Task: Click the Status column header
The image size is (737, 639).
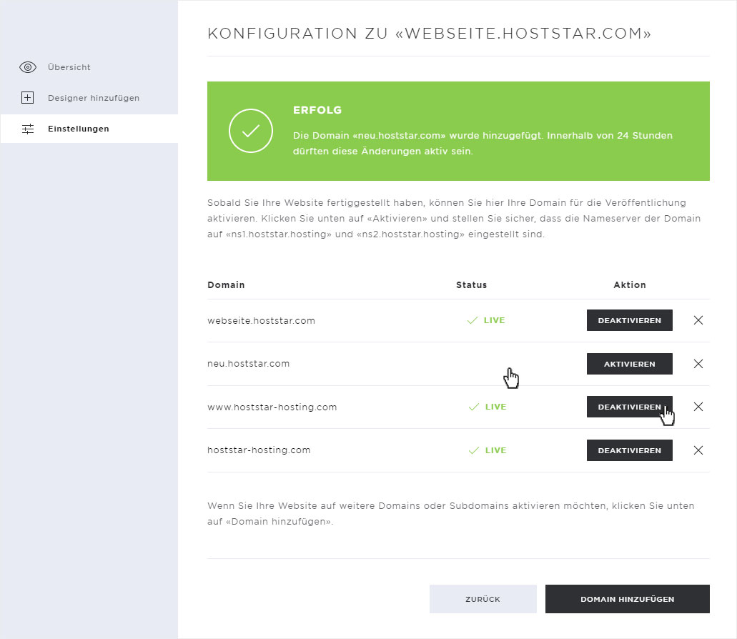Action: 471,284
